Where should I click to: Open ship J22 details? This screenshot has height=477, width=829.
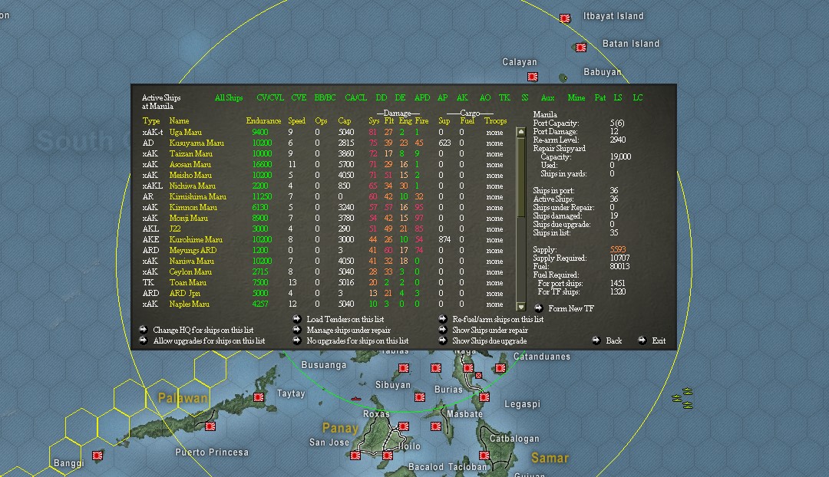point(175,229)
